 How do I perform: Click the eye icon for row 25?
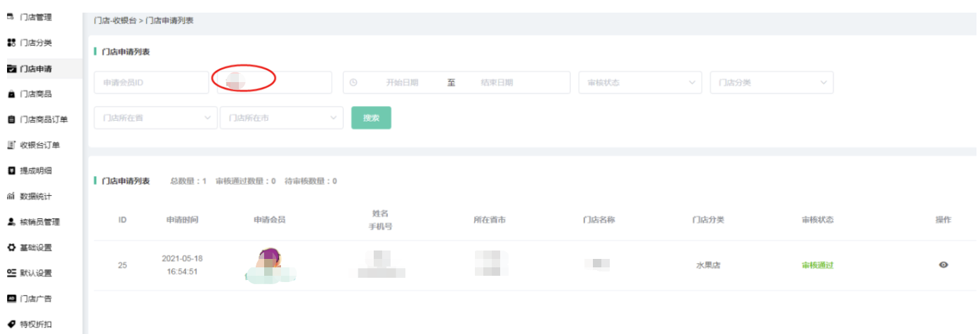pos(943,265)
